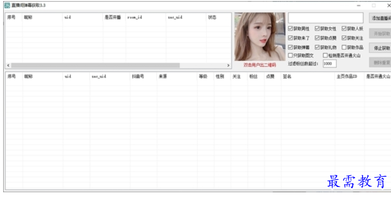391x198 pixels.
Task: Click the horizontal scrollbar thumb in the live room list
Action: click(x=95, y=65)
